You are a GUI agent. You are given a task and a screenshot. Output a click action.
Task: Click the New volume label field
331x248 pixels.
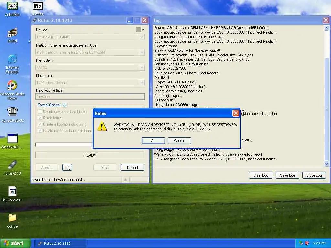tap(90, 97)
